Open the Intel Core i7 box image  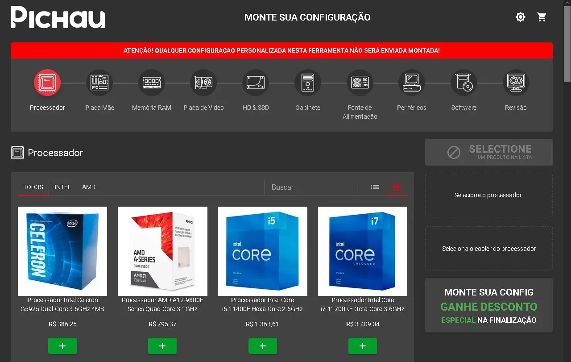pos(363,251)
